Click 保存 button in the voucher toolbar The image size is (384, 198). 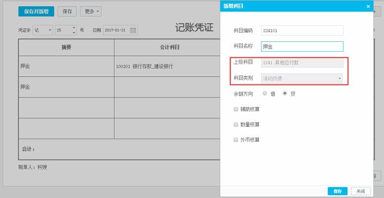tap(67, 12)
